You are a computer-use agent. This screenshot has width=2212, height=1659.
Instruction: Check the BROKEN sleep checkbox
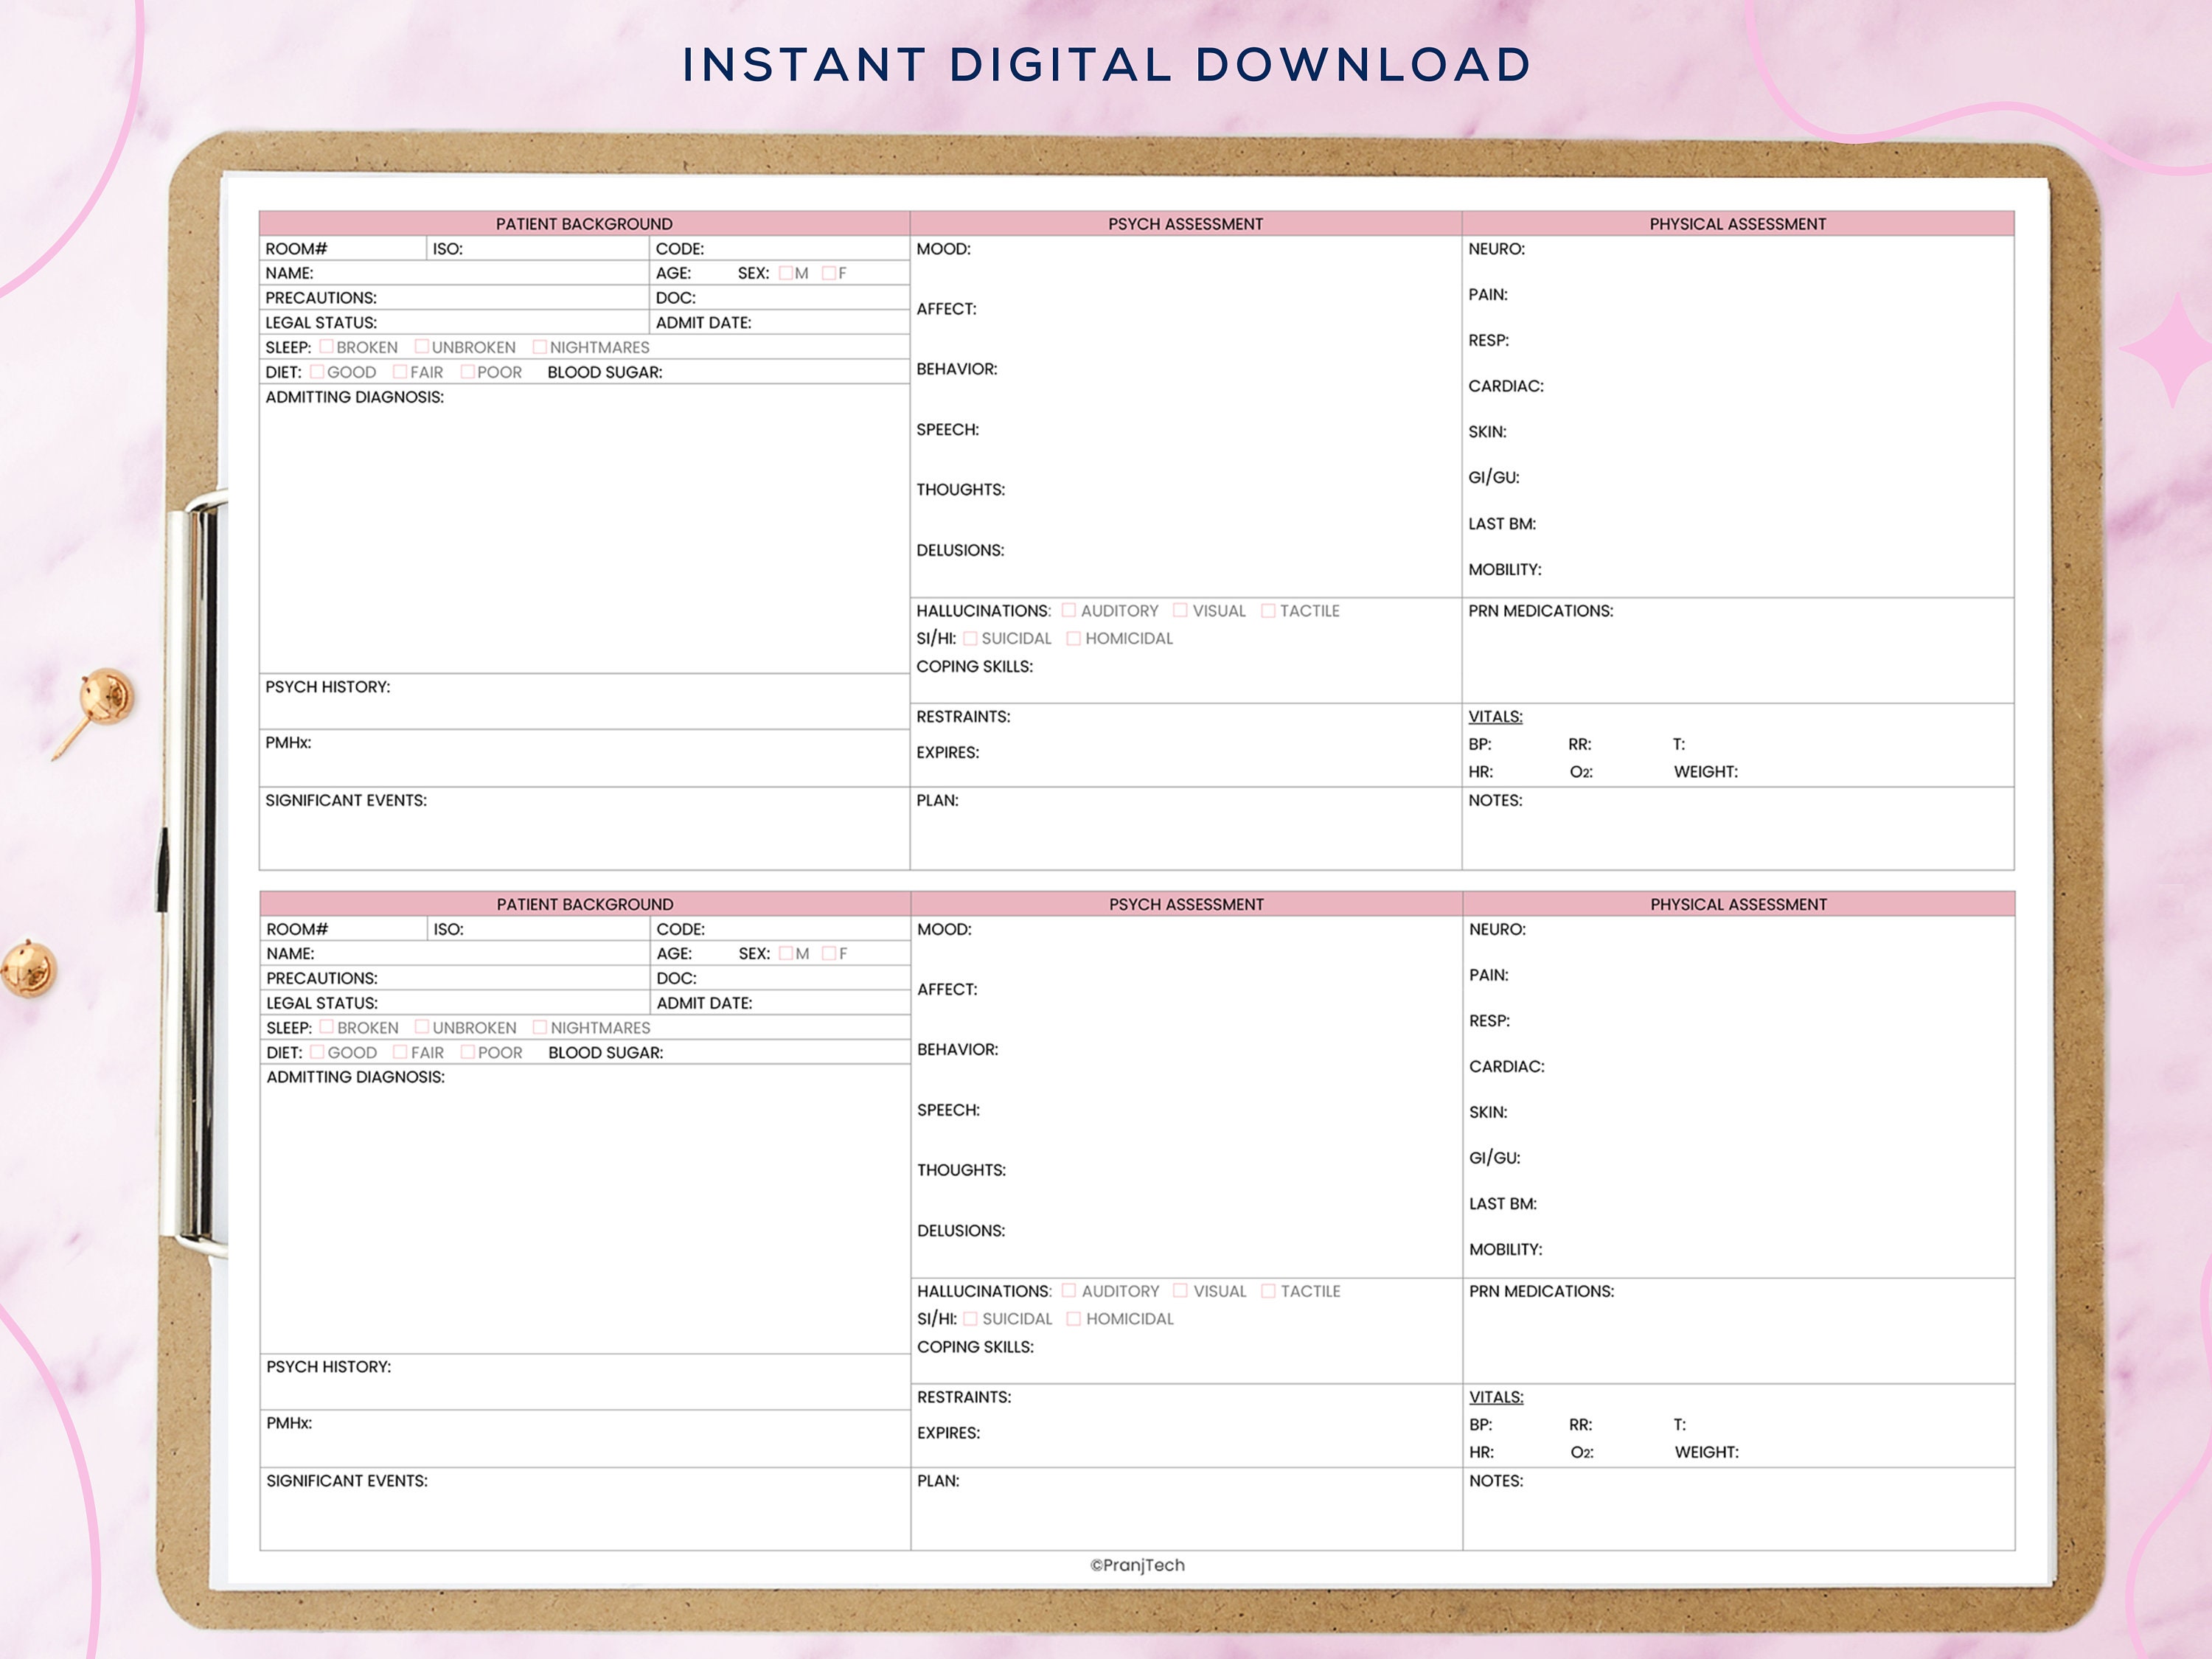tap(328, 347)
